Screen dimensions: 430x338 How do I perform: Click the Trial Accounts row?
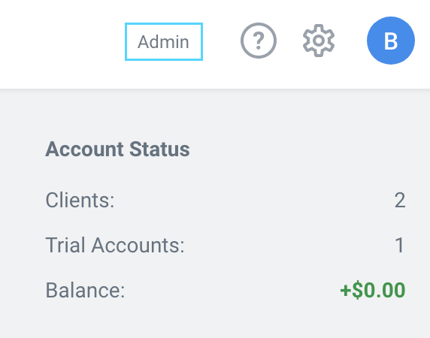point(226,245)
